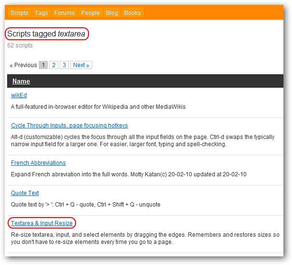Open the Blog tab
Viewport: 292px width, 265px height.
click(112, 13)
